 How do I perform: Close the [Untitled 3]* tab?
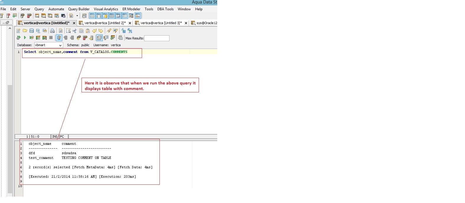pos(186,23)
